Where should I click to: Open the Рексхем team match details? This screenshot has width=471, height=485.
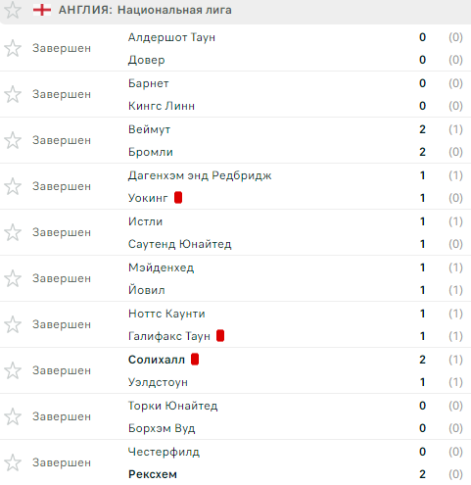pyautogui.click(x=153, y=474)
